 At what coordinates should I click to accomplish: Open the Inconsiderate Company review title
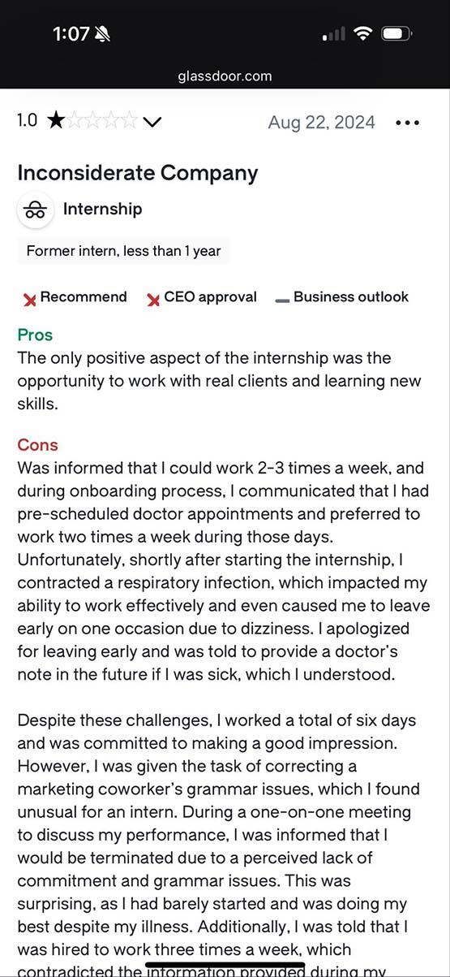click(138, 173)
